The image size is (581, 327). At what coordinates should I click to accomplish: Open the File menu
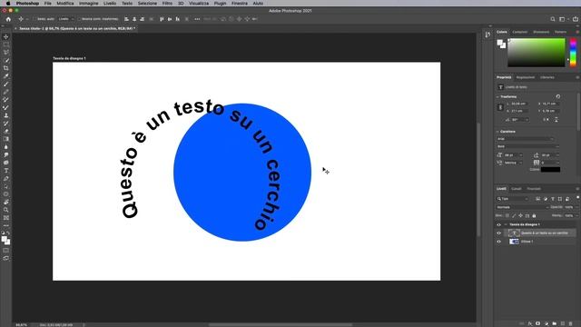(48, 4)
